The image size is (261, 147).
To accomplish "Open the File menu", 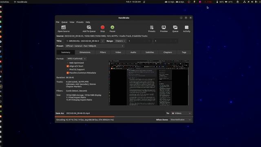I will point(58,22).
